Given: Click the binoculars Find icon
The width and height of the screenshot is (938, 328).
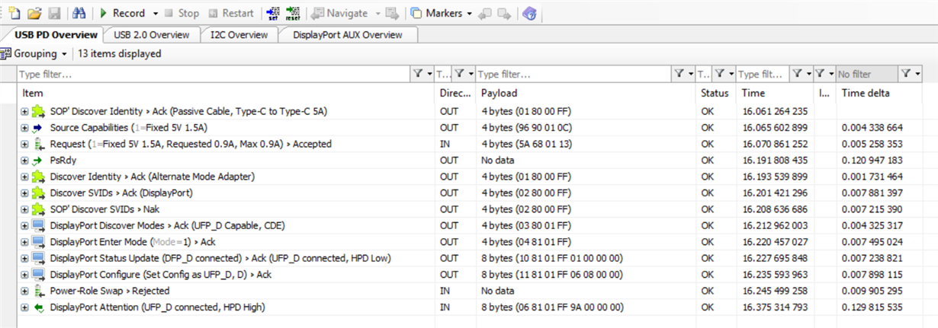Looking at the screenshot, I should [79, 14].
